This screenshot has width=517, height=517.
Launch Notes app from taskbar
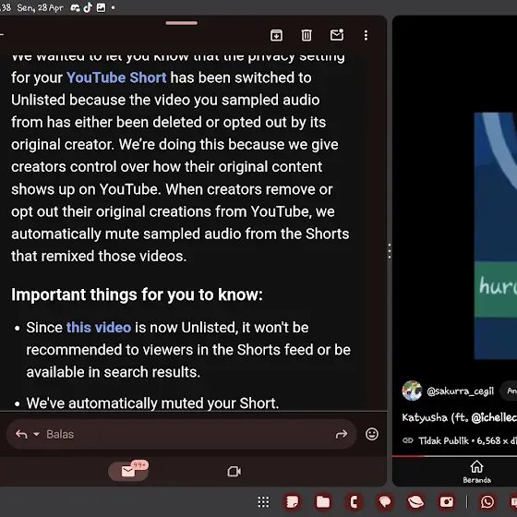coord(292,502)
